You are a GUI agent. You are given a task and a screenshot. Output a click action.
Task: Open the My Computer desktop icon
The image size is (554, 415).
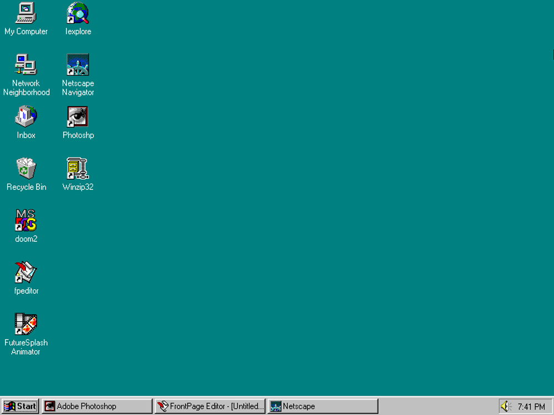[26, 13]
